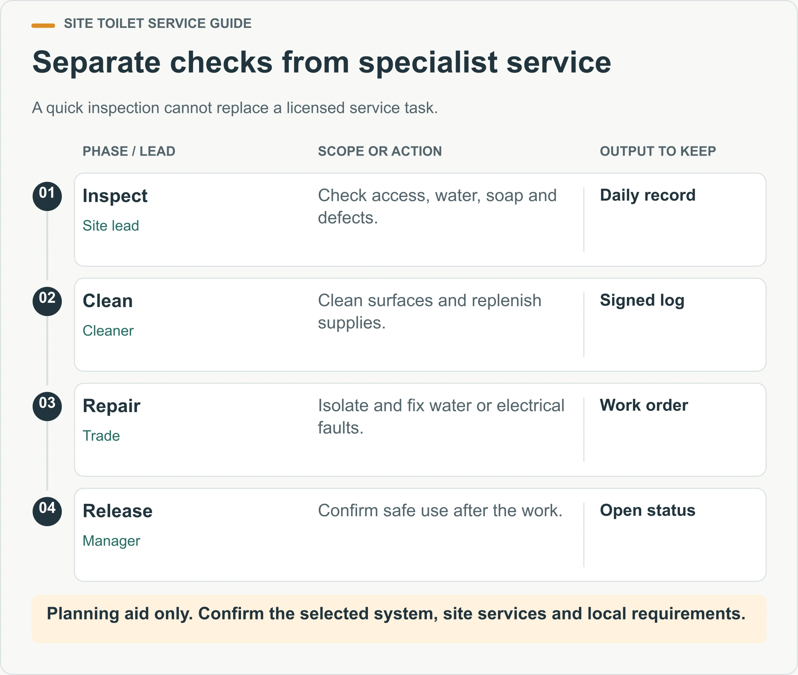Click the 02 step number badge
798x675 pixels.
pyautogui.click(x=47, y=301)
